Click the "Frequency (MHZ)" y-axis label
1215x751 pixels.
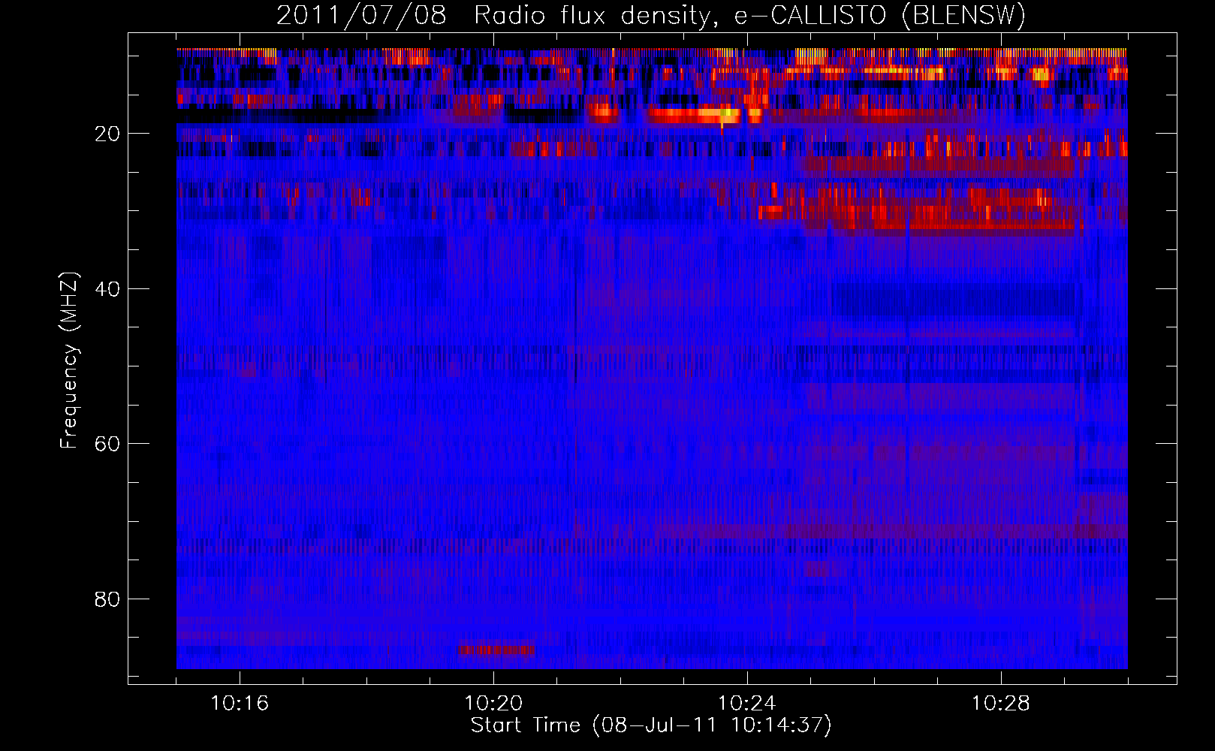click(x=69, y=360)
